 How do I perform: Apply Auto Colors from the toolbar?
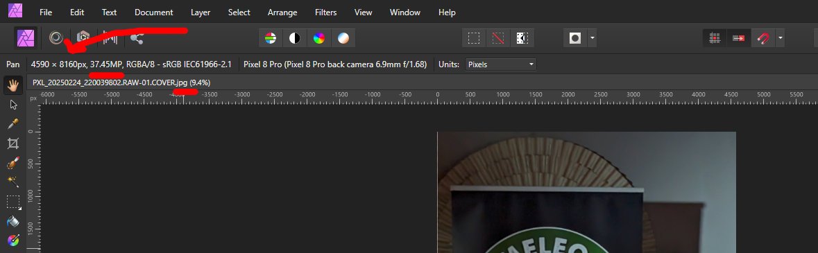pyautogui.click(x=319, y=38)
